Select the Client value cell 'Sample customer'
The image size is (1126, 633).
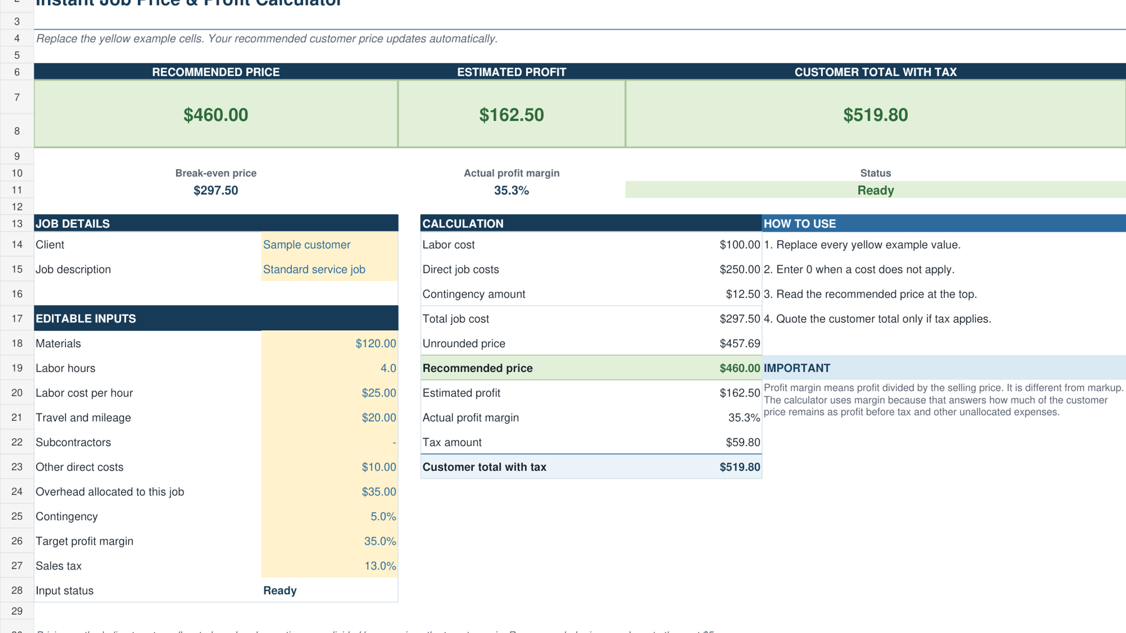pos(329,244)
